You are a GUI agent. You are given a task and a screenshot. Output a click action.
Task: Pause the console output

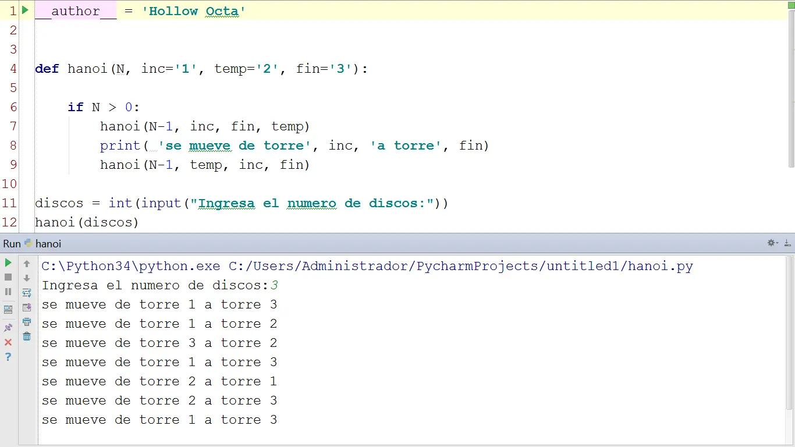tap(8, 292)
